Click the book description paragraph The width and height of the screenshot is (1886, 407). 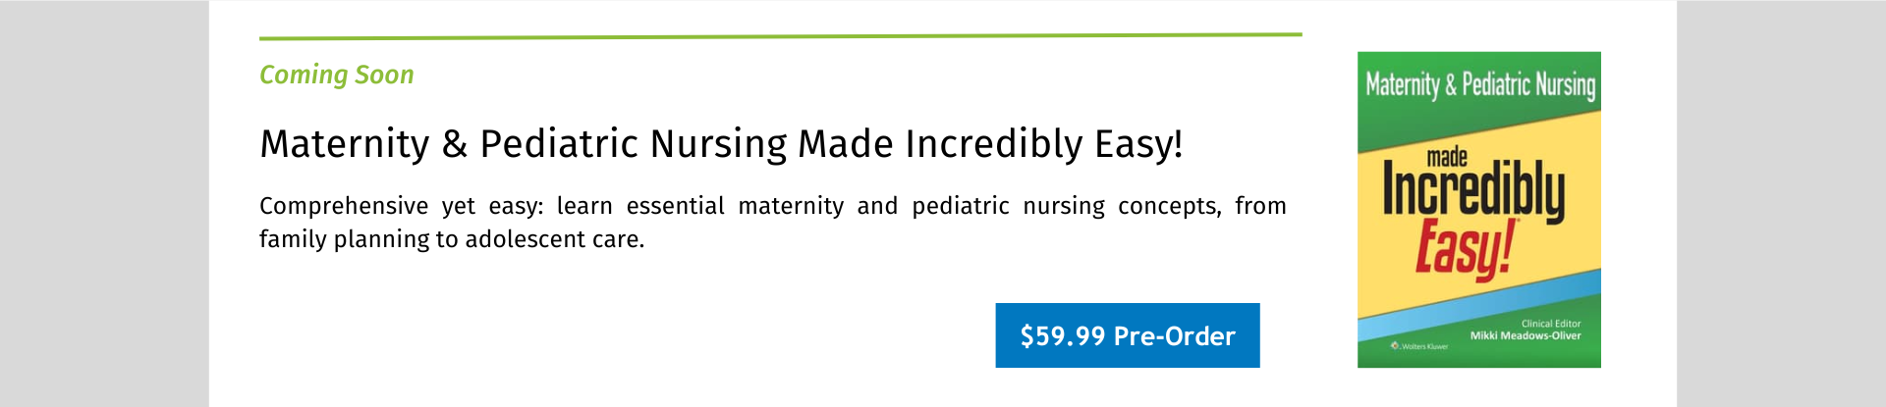pyautogui.click(x=773, y=223)
